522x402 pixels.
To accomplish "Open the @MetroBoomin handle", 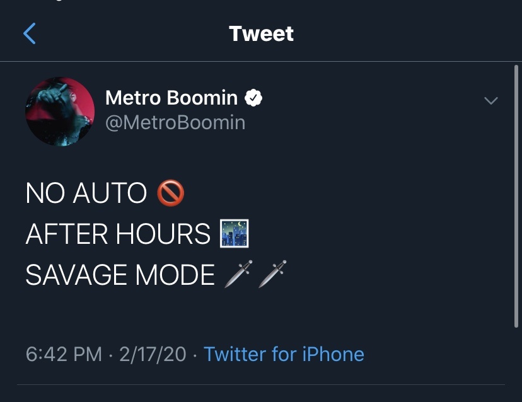I will [x=175, y=122].
